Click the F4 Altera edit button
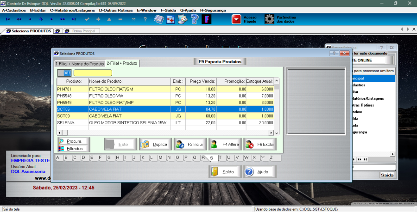The width and height of the screenshot is (417, 212). coord(225,145)
